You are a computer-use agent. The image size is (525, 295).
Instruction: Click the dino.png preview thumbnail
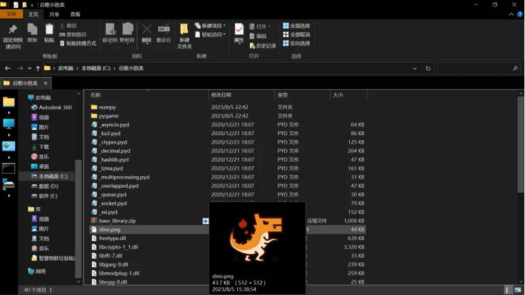click(257, 237)
